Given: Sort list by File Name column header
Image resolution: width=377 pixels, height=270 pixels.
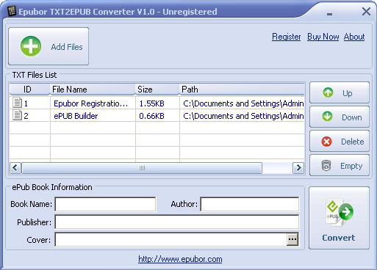Looking at the screenshot, I should point(93,90).
